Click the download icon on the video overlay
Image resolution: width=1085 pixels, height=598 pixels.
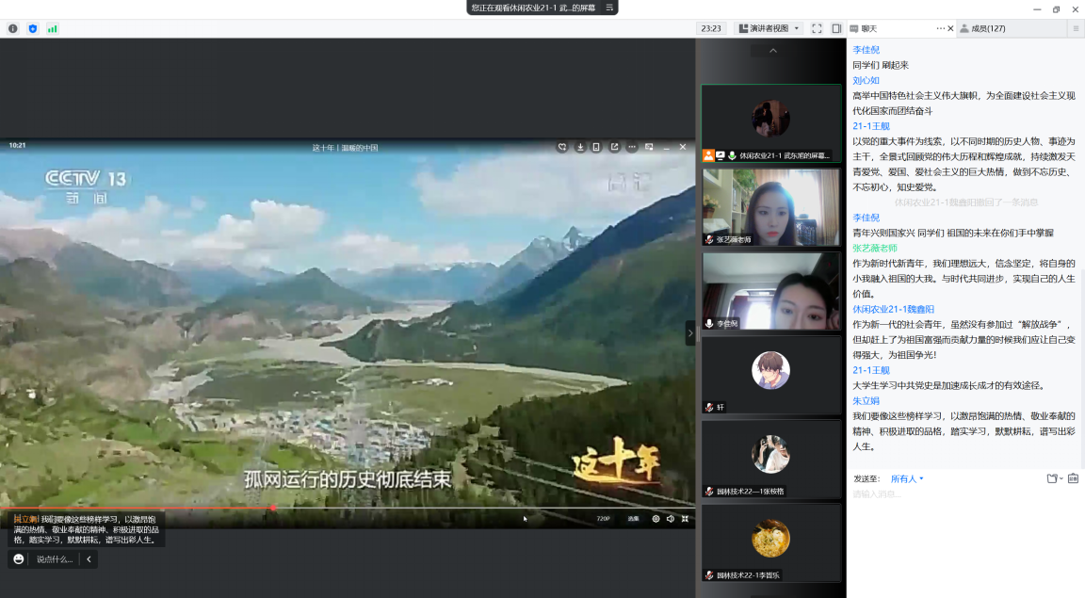[580, 147]
